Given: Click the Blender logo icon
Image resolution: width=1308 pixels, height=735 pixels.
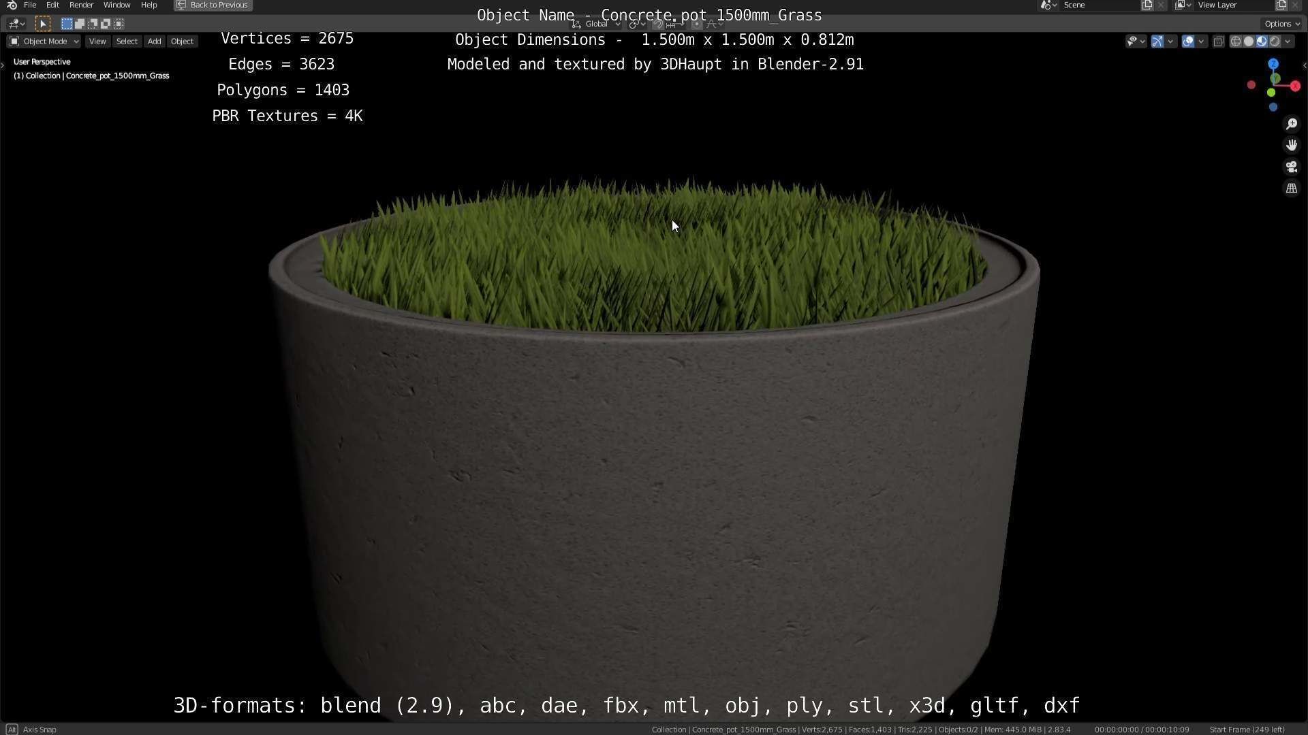Looking at the screenshot, I should pyautogui.click(x=12, y=5).
